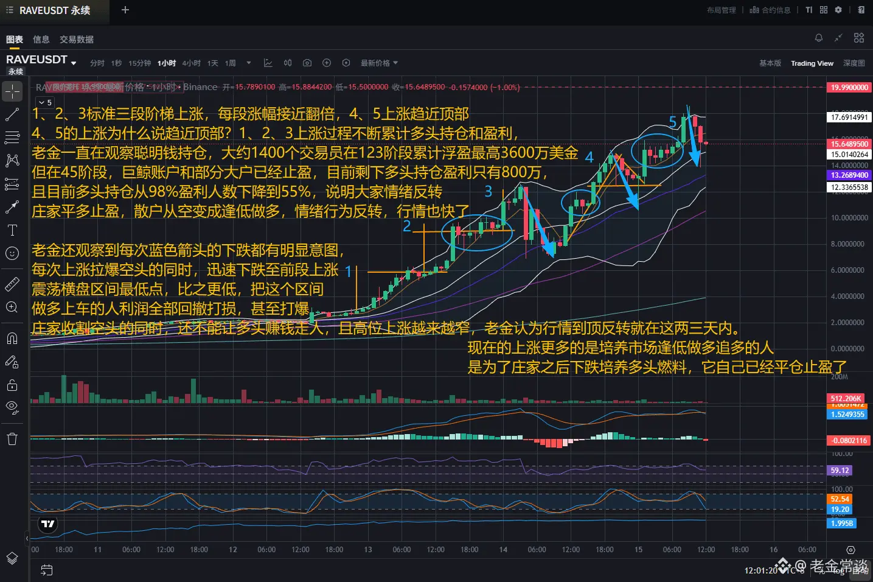Toggle stay in drawing mode

point(12,362)
